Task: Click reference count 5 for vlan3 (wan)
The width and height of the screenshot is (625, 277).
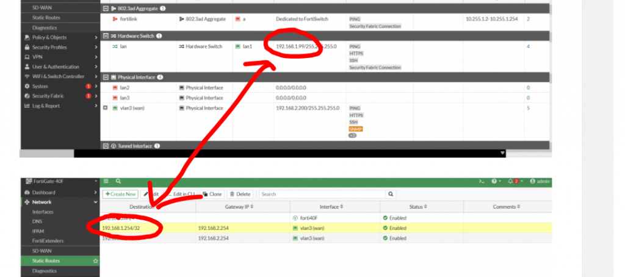Action: [x=528, y=108]
